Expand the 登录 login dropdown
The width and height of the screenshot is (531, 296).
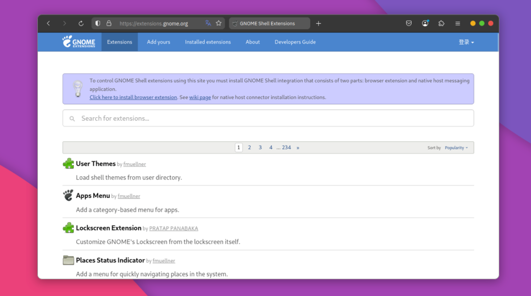pos(466,42)
